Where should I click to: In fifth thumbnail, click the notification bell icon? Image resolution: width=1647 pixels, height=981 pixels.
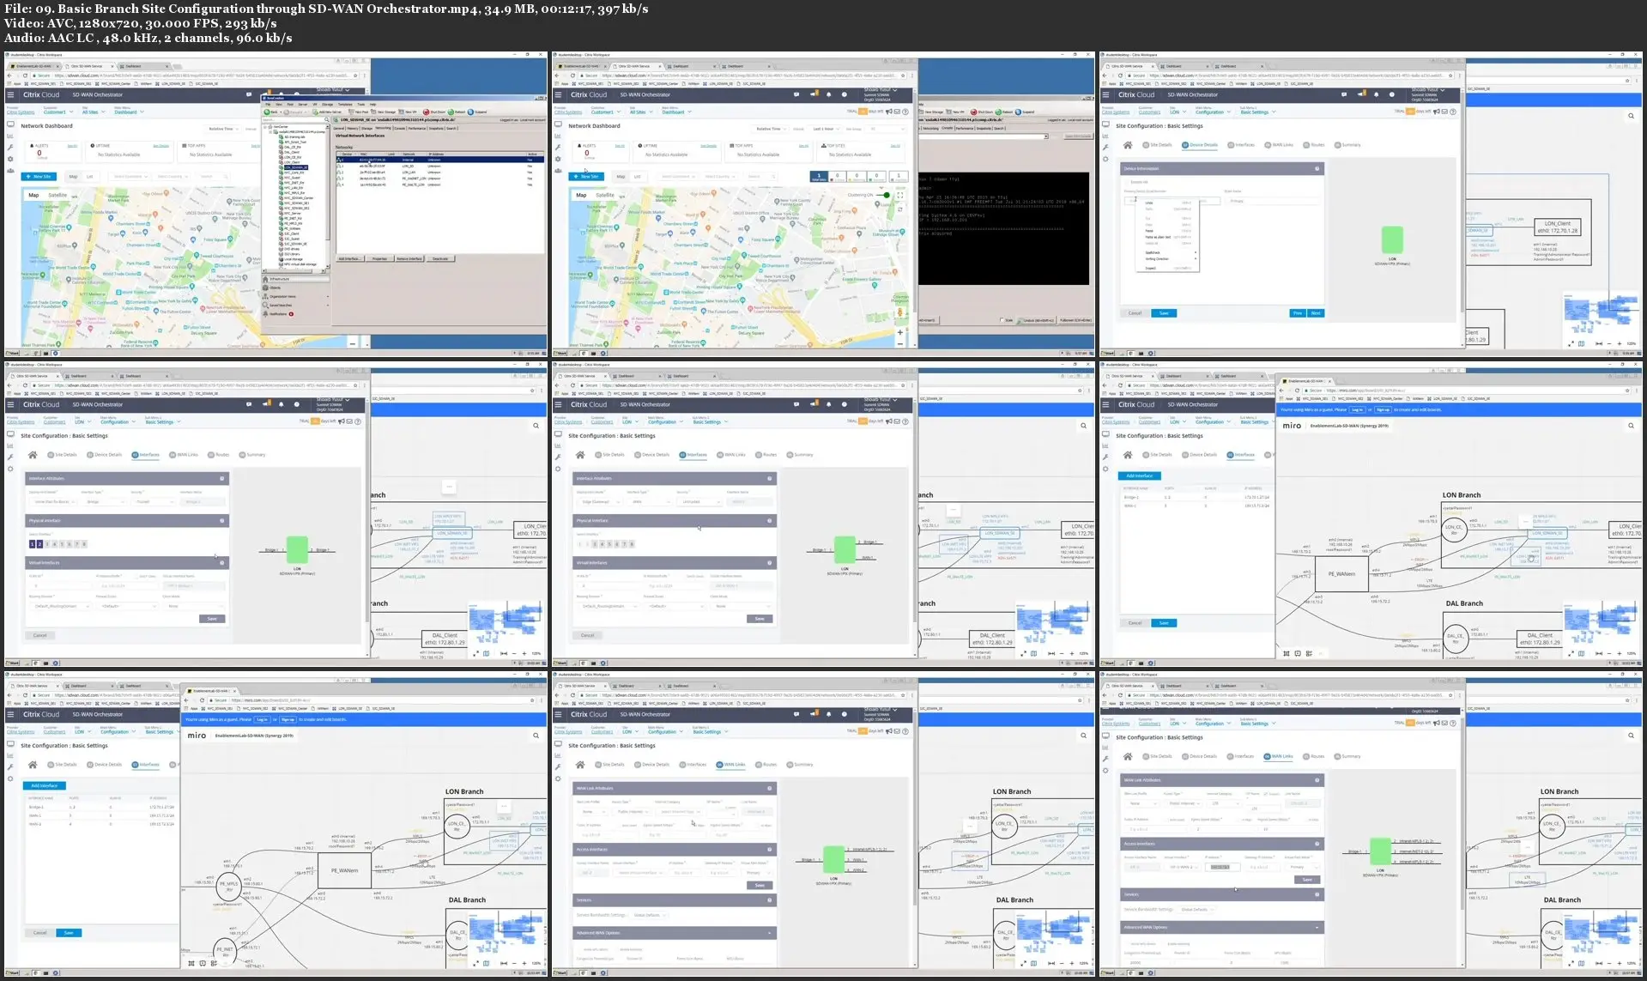828,404
